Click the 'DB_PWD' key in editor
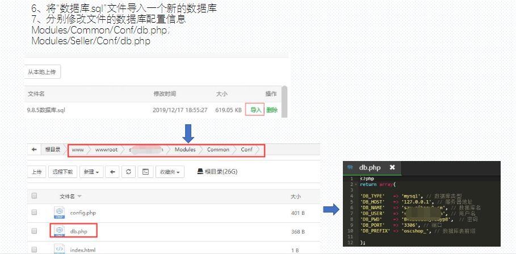The height and width of the screenshot is (254, 516). click(x=371, y=219)
